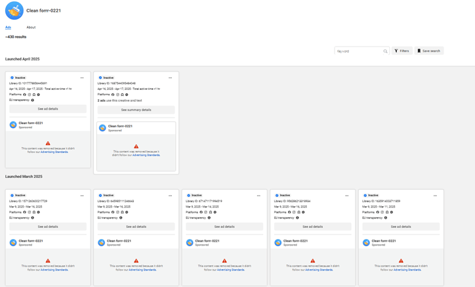Click EU transparency info icon on first April ad

[33, 100]
